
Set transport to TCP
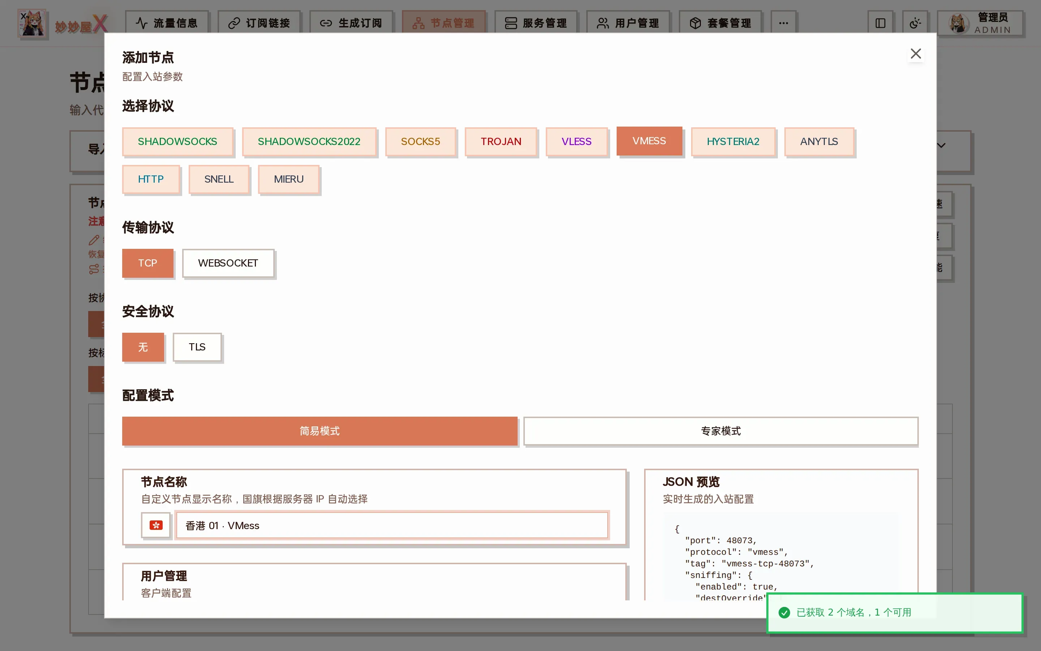point(147,263)
